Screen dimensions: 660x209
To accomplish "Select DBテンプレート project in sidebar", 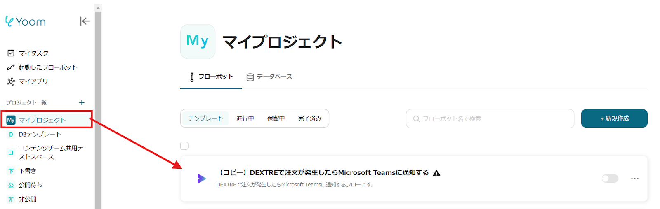I will point(40,134).
